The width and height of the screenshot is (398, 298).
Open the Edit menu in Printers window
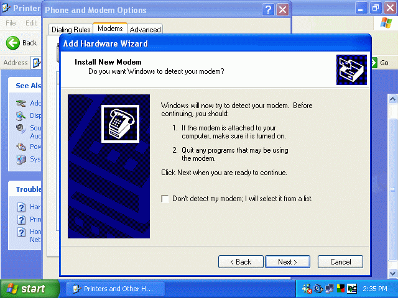coord(31,23)
